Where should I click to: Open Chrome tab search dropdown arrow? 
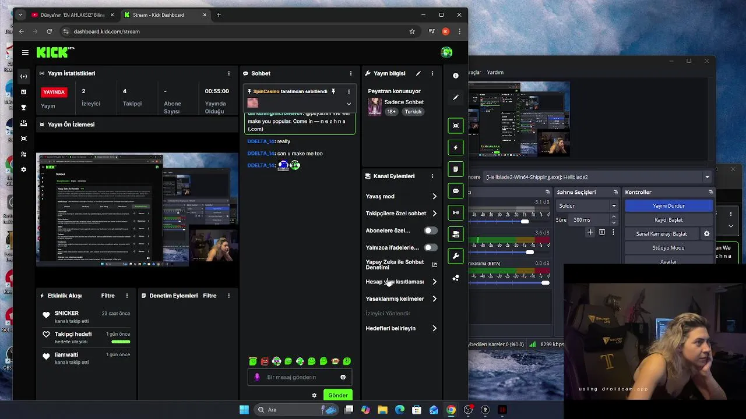(x=21, y=15)
